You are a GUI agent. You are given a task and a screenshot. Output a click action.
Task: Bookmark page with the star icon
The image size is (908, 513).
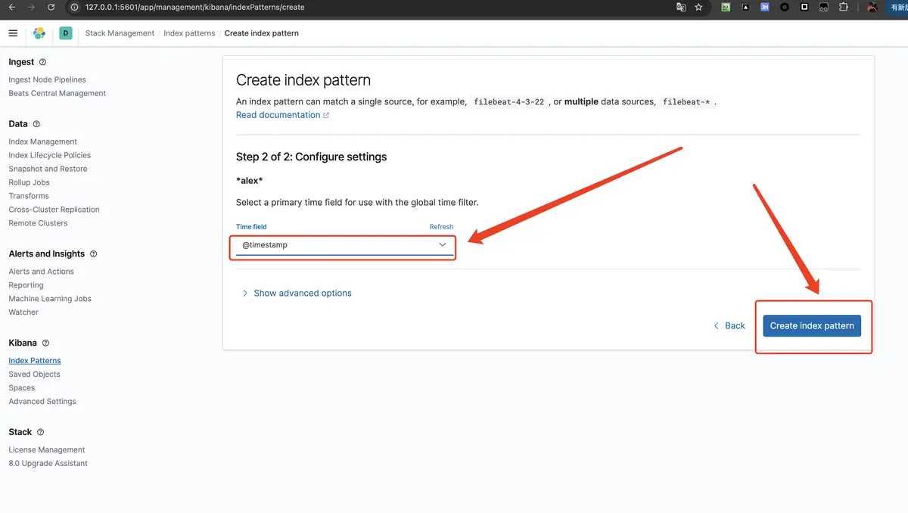pyautogui.click(x=698, y=7)
